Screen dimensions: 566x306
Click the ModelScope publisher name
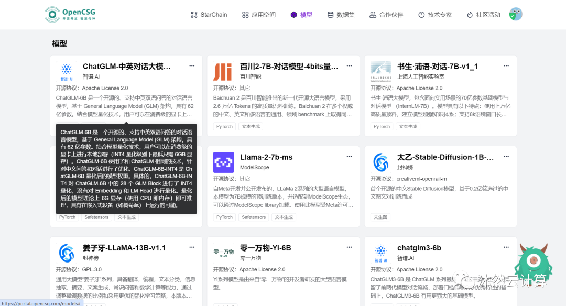click(255, 168)
